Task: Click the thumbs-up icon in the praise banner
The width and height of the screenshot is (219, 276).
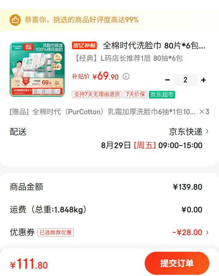Action: click(x=15, y=20)
